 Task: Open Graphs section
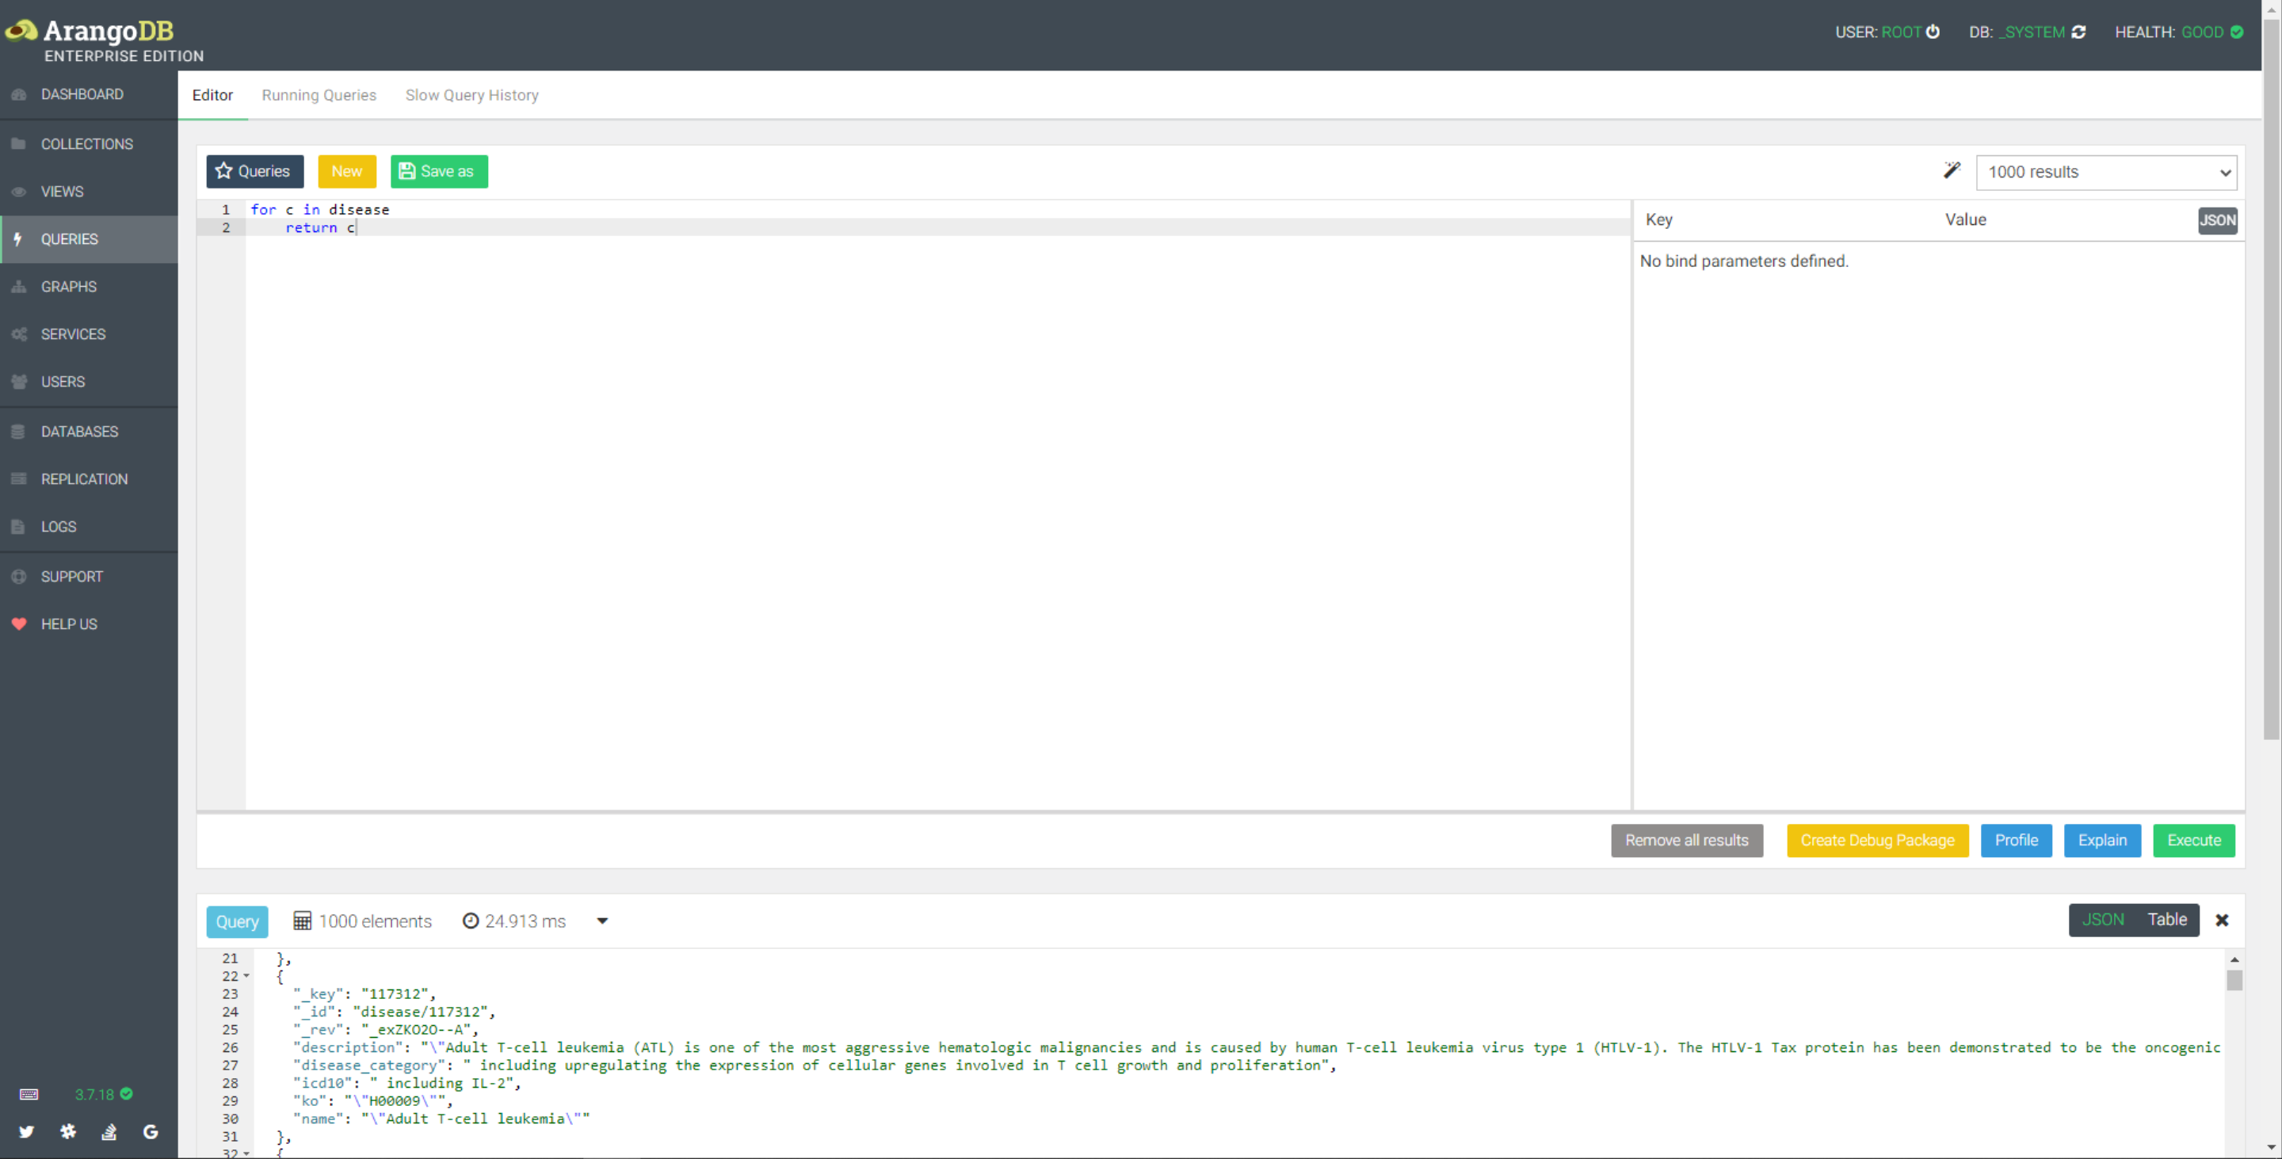[x=89, y=287]
